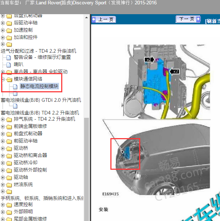
Task: Click the 警告设备 document icon
Action: pos(9,57)
